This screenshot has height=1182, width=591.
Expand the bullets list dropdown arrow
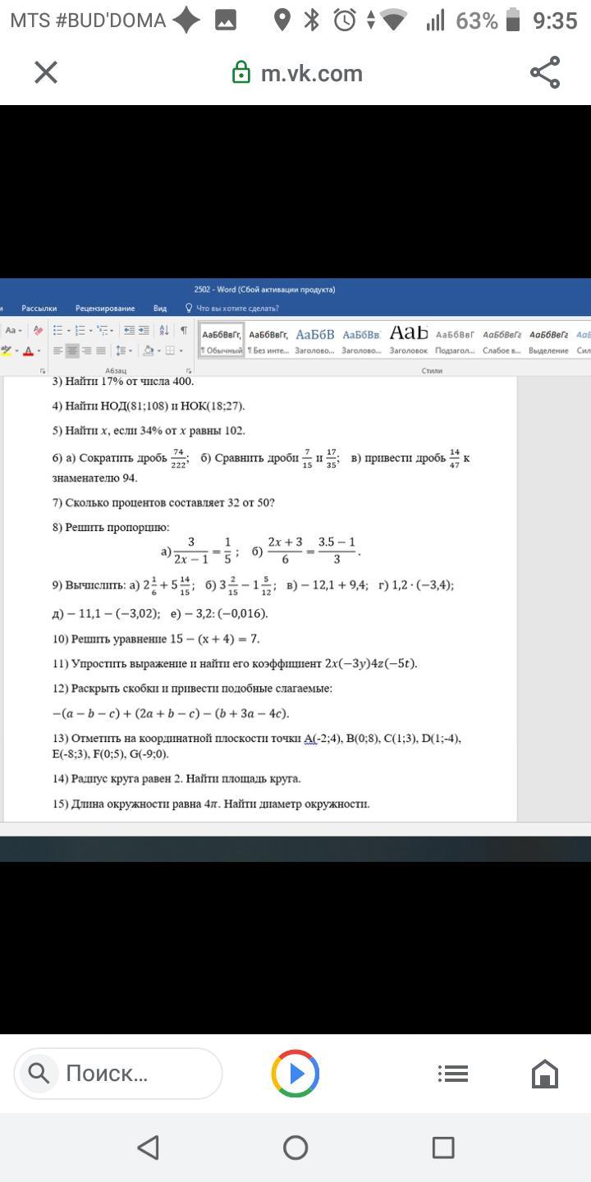click(68, 331)
